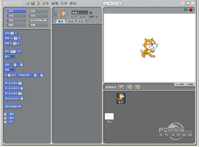Viewport: 199px width, 147px height.
Task: Click the x座标 reporter block
Action: click(11, 114)
